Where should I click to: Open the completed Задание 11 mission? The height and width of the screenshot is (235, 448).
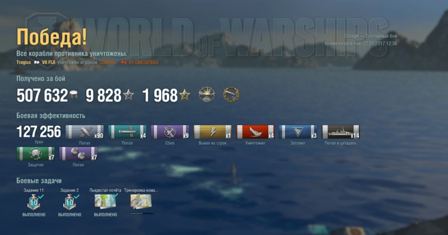[34, 202]
